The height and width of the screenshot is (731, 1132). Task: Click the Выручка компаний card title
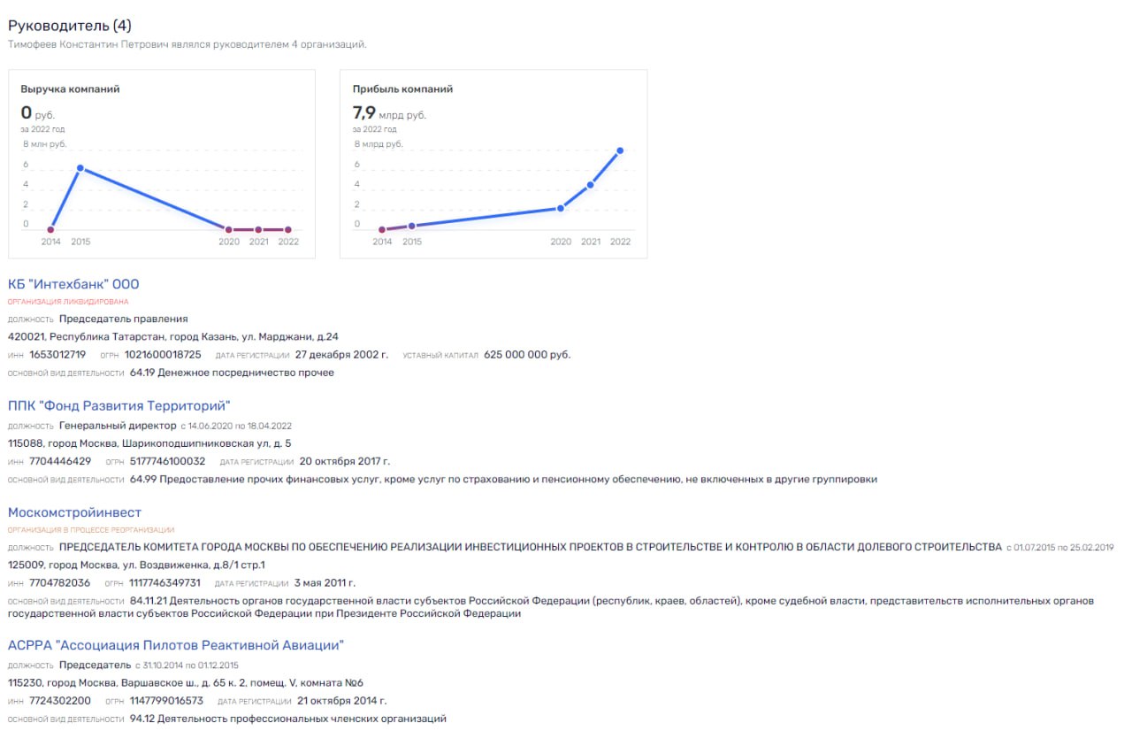point(70,89)
